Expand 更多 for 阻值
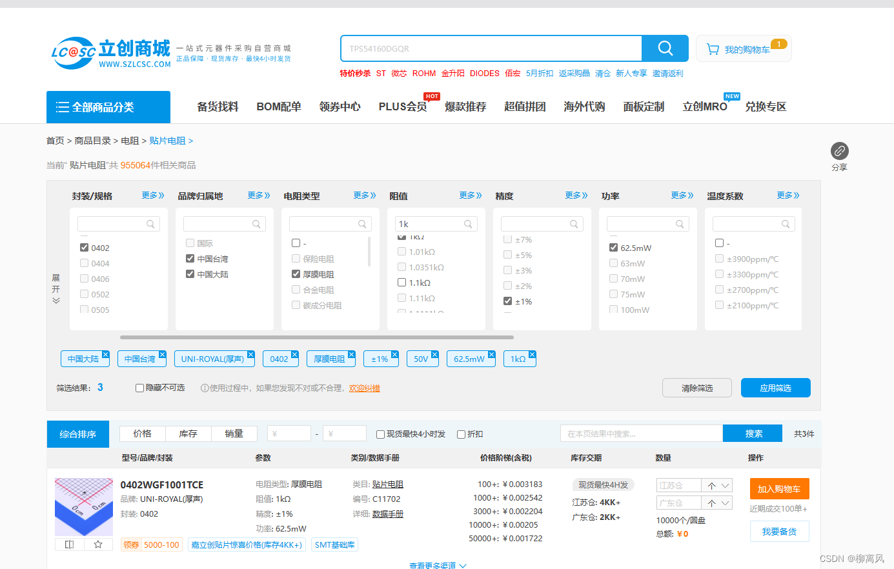894x569 pixels. (471, 195)
